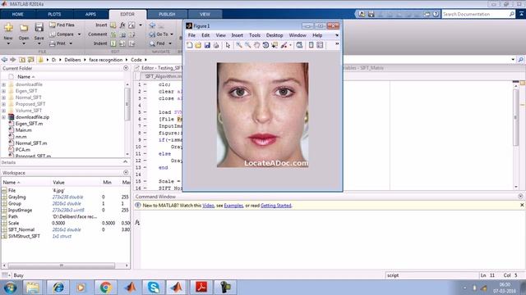Switch to the PUBLISH ribbon tab
This screenshot has height=295, width=526.
[x=167, y=15]
